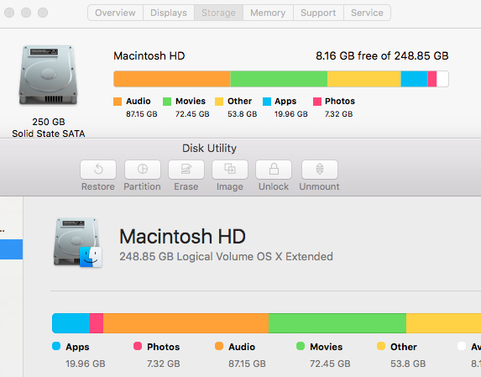
Task: Open the Support tab
Action: coord(318,13)
